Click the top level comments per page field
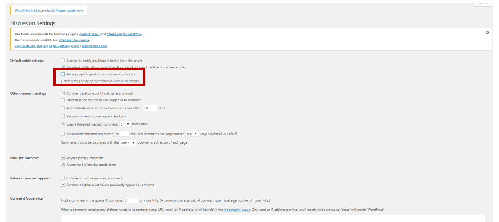Image resolution: width=499 pixels, height=222 pixels. click(x=122, y=134)
